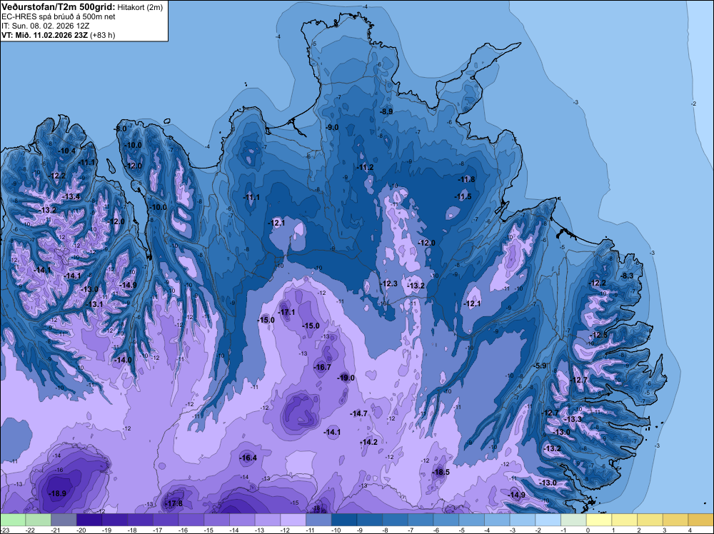Select the -16.4 temperature reading
This screenshot has height=534, width=714.
coord(248,458)
